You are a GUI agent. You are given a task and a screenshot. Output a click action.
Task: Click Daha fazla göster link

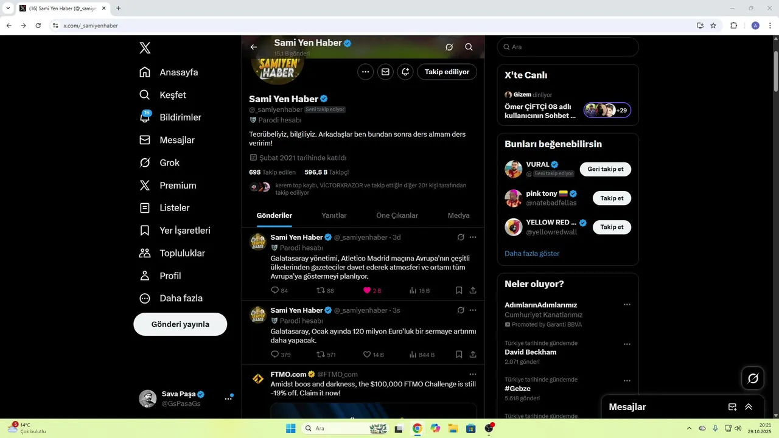tap(532, 254)
